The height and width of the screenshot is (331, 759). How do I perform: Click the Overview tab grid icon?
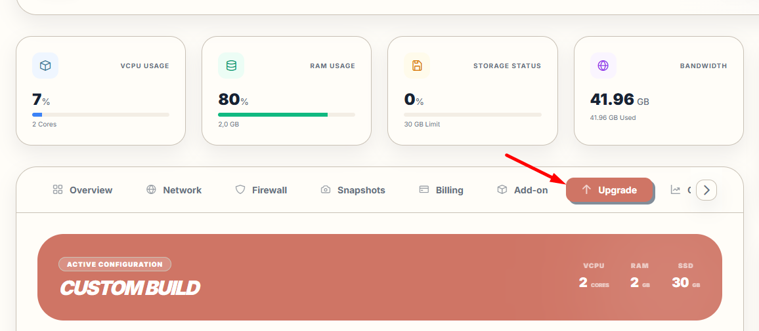click(58, 189)
